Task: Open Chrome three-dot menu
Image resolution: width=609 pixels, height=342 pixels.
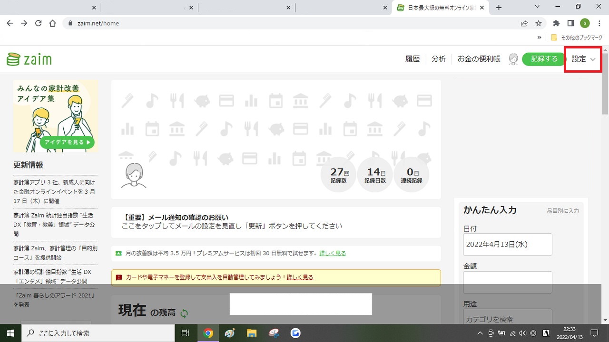Action: point(599,23)
